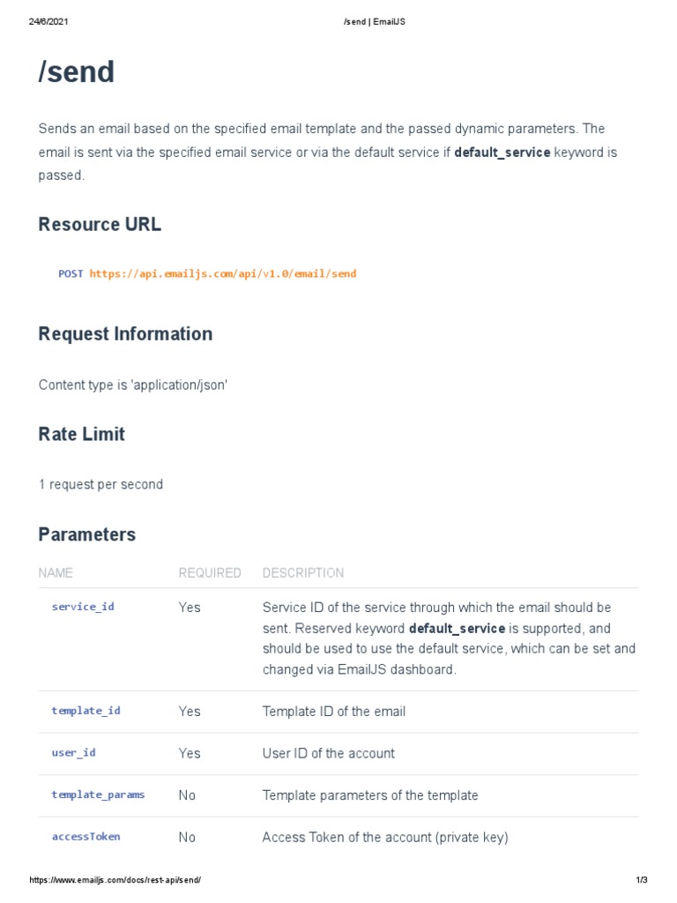Click the NAME column header
677x903 pixels.
pyautogui.click(x=56, y=573)
